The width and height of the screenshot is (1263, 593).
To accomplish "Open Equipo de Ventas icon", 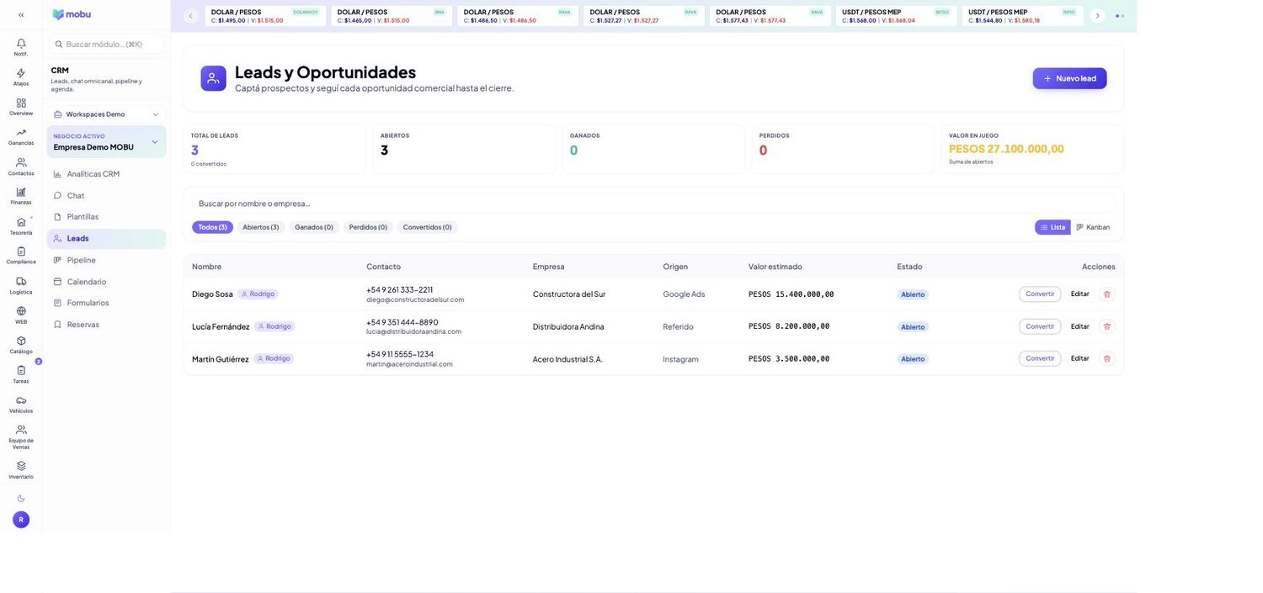I will pos(21,430).
